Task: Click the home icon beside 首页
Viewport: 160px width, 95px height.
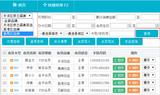Action: click(x=15, y=5)
